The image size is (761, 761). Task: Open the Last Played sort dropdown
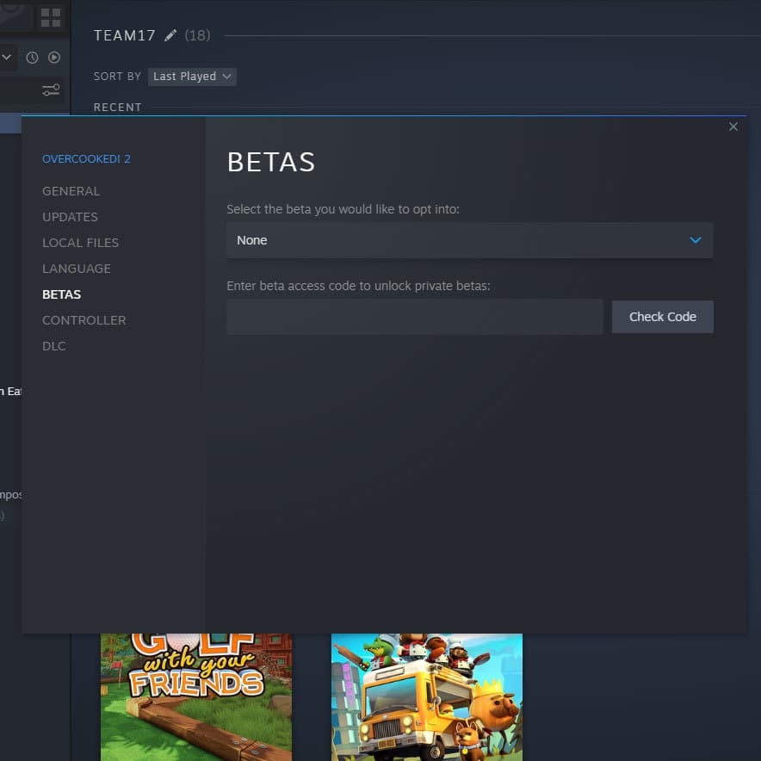[x=192, y=77]
